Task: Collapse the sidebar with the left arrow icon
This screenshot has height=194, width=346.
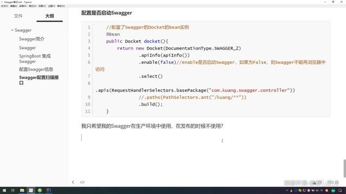Action: [x=73, y=182]
